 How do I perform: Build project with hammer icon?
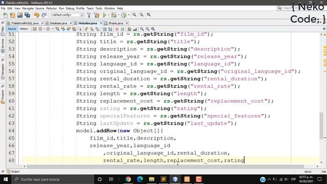(x=89, y=15)
